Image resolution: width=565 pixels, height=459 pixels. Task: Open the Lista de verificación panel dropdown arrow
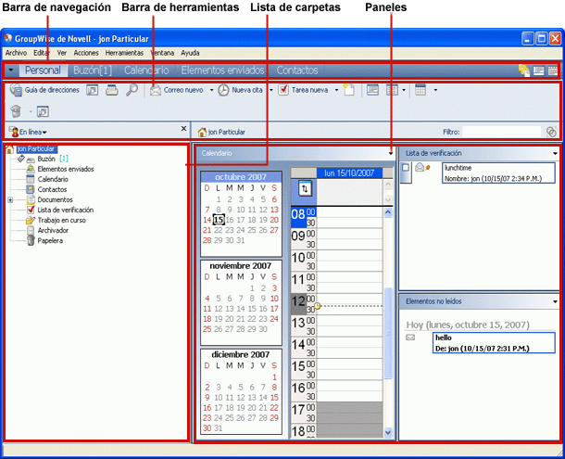(555, 153)
